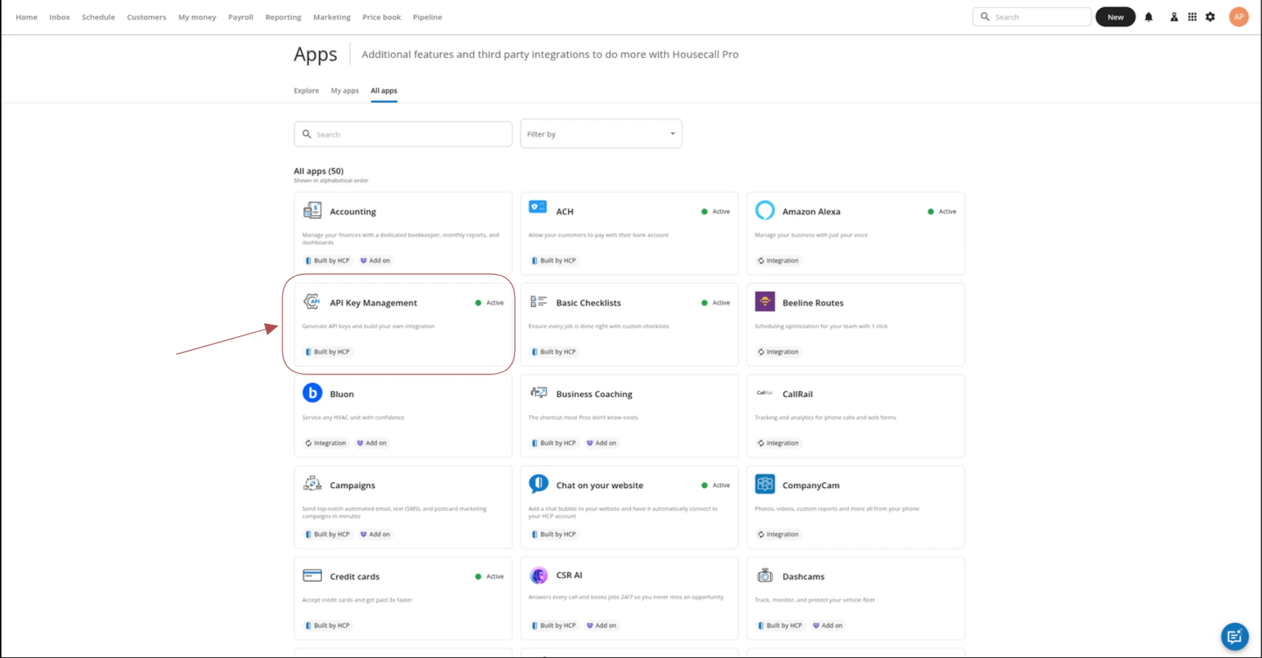Click 'Service any HVAC unit' description

353,418
